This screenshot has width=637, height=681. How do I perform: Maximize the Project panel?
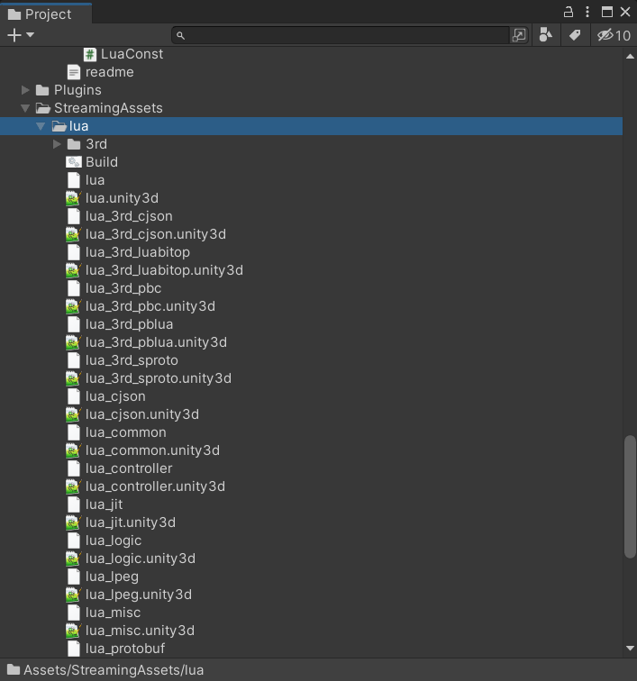[606, 12]
